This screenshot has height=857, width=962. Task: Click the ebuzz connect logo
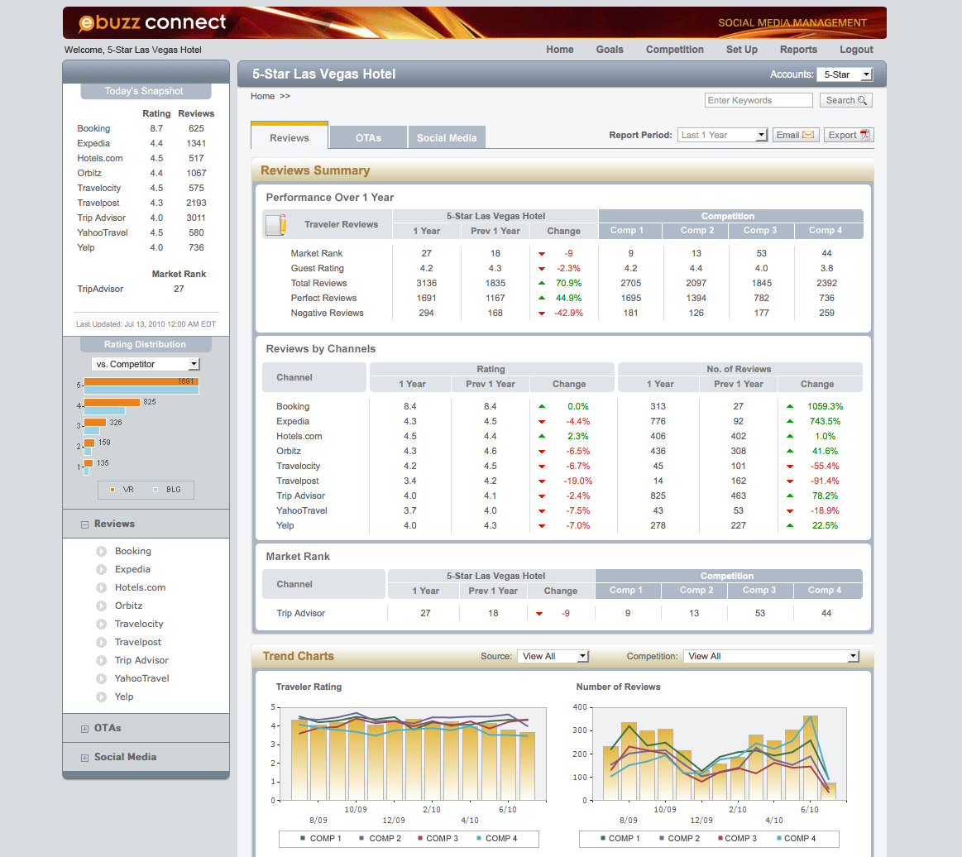(x=153, y=22)
